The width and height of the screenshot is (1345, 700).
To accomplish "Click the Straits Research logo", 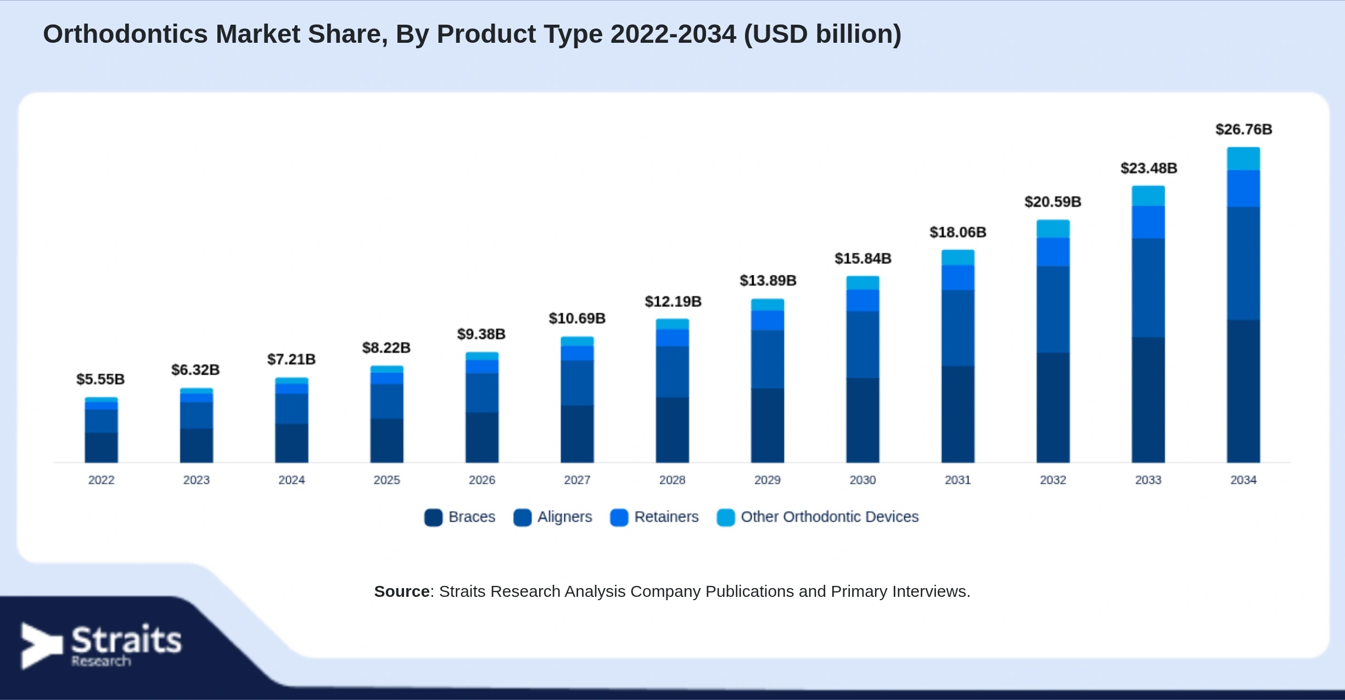I will pyautogui.click(x=102, y=646).
